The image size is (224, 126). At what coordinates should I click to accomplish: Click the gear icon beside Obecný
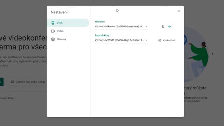(53, 39)
